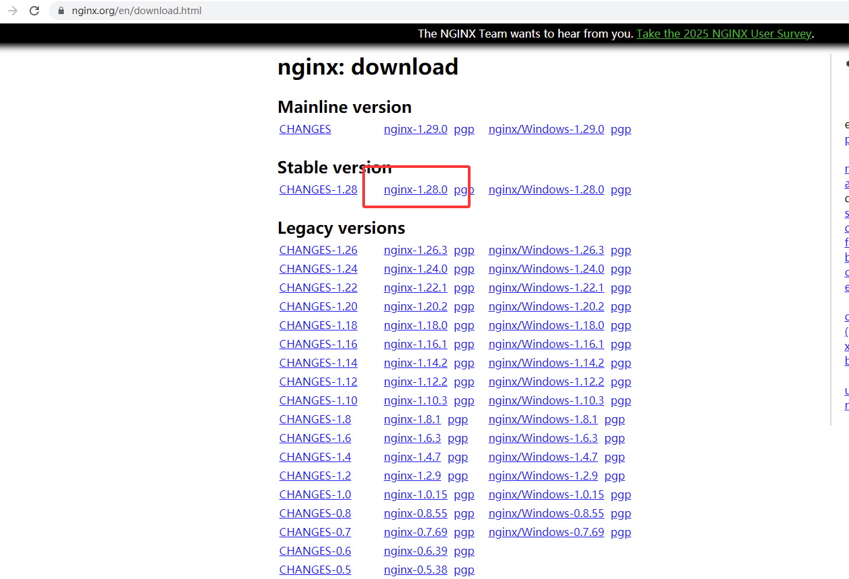Screen dimensions: 849x579
Task: Download nginx/Windows-1.26.3
Action: pos(547,250)
